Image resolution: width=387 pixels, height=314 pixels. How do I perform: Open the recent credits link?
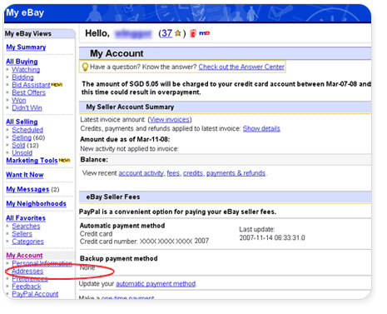tap(193, 173)
